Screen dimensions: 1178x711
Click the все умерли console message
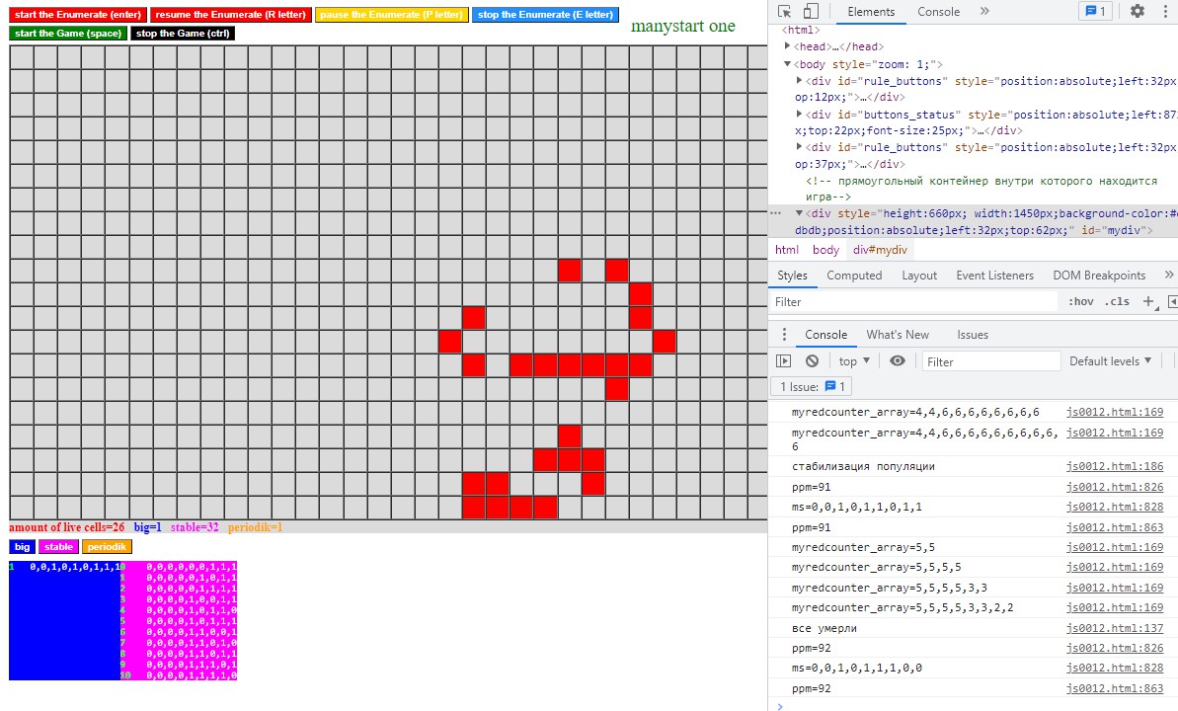point(825,628)
